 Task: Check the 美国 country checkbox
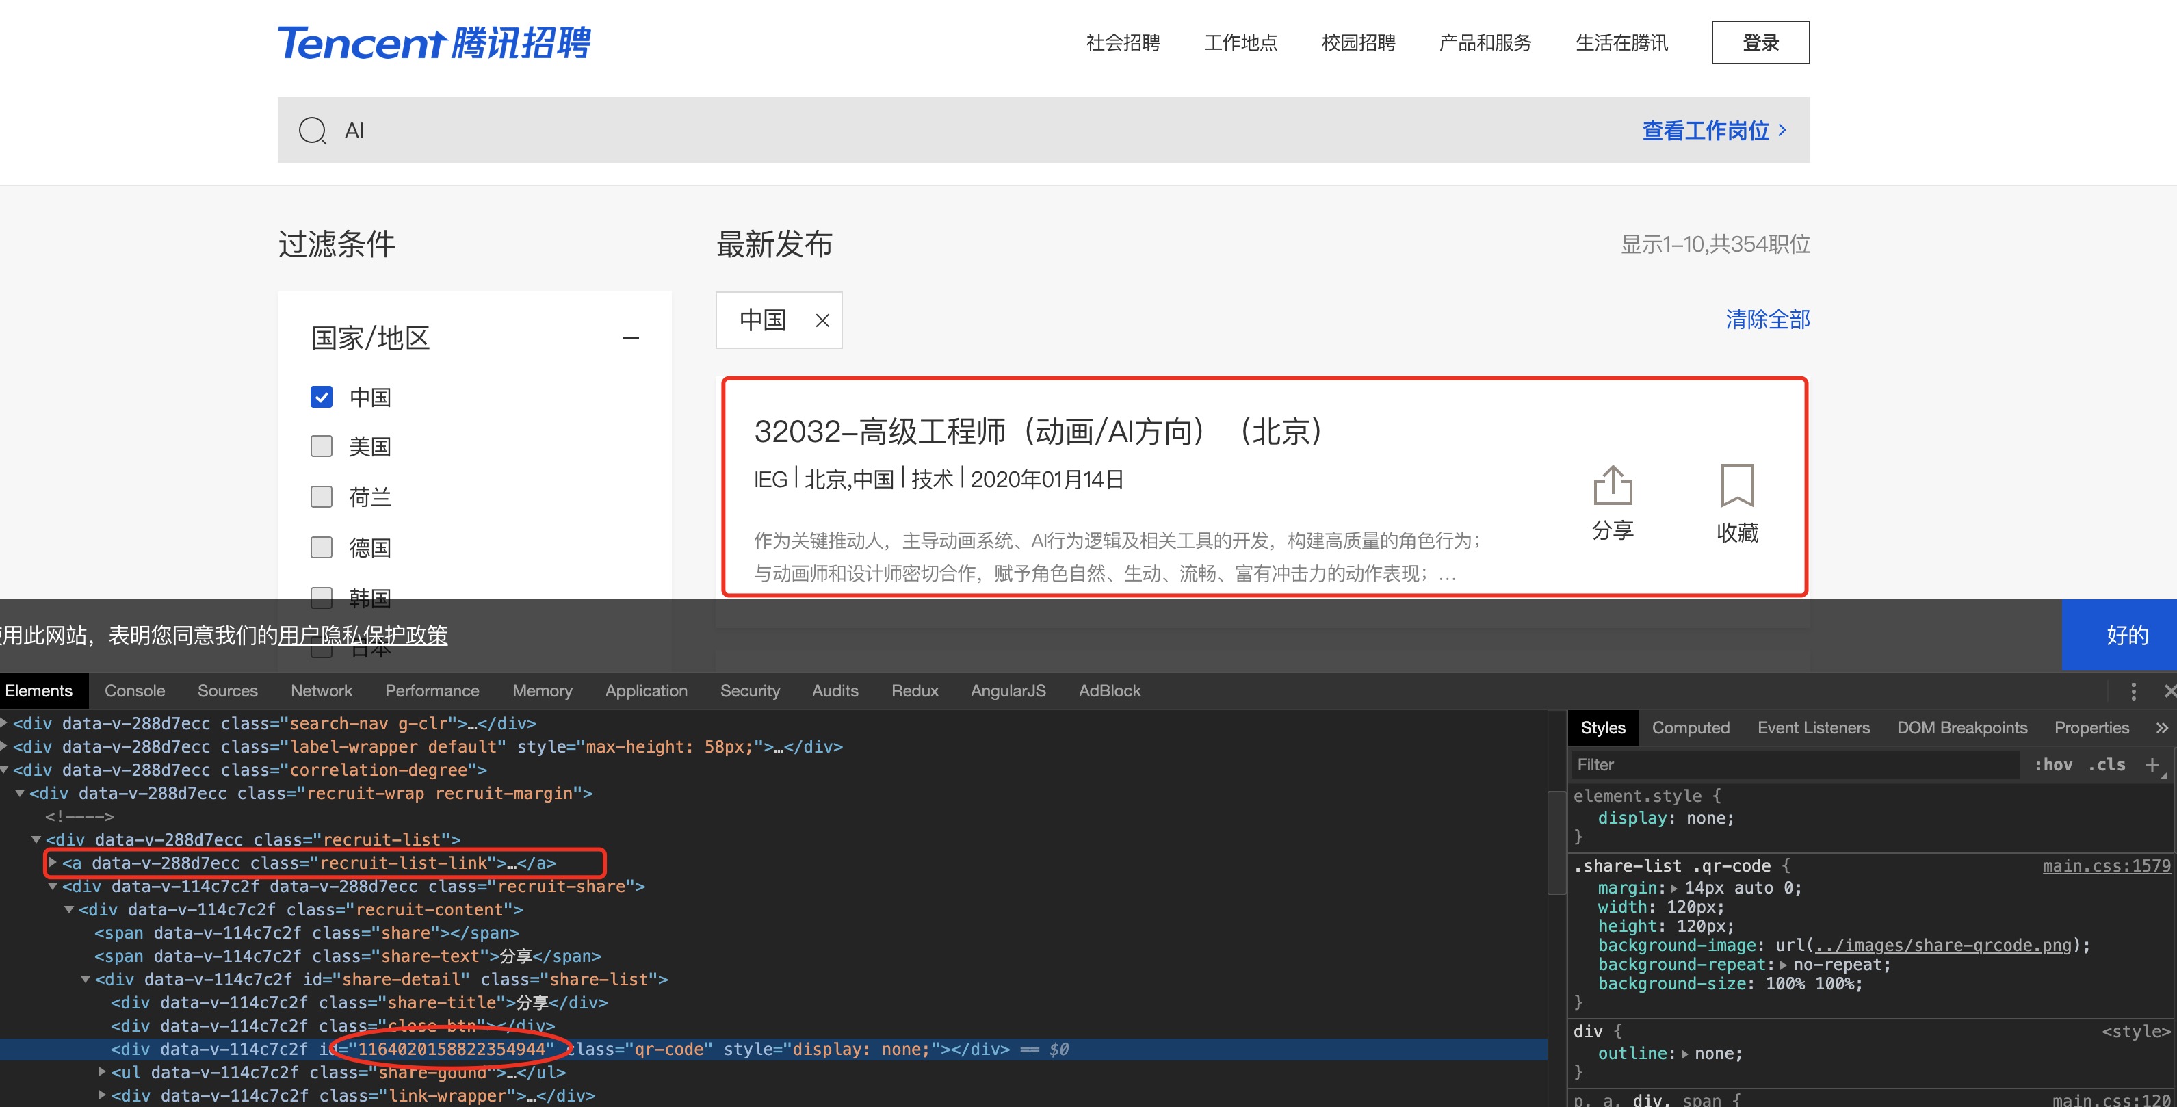[x=321, y=446]
